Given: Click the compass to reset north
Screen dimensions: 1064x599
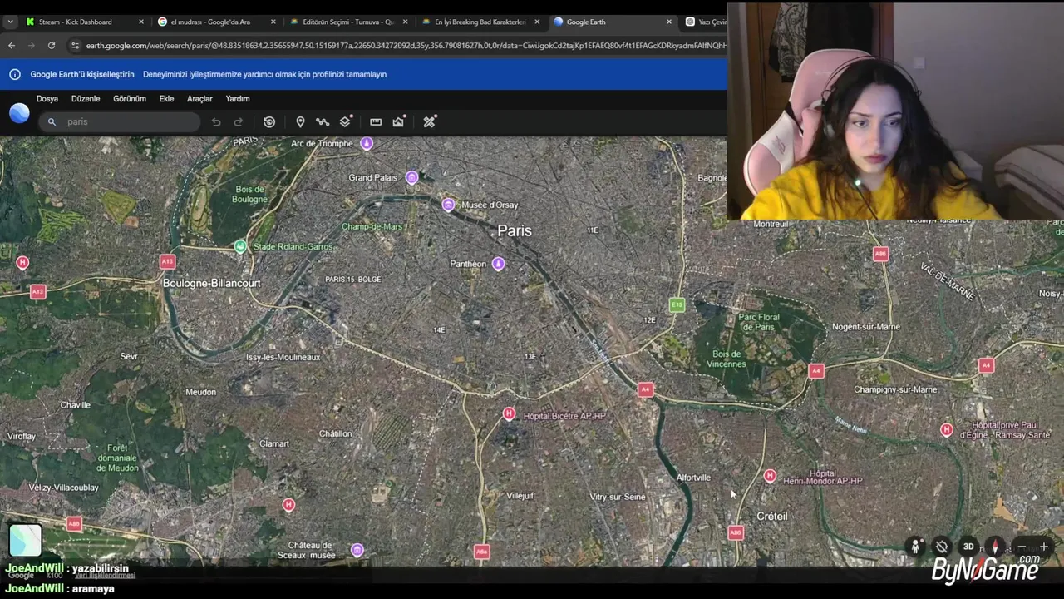Looking at the screenshot, I should [995, 547].
